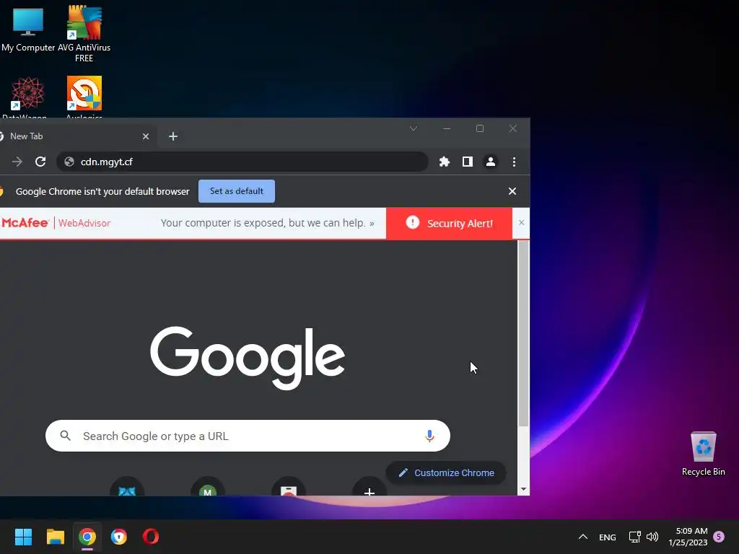Image resolution: width=739 pixels, height=554 pixels.
Task: Click the red Security Alert! button
Action: [449, 224]
